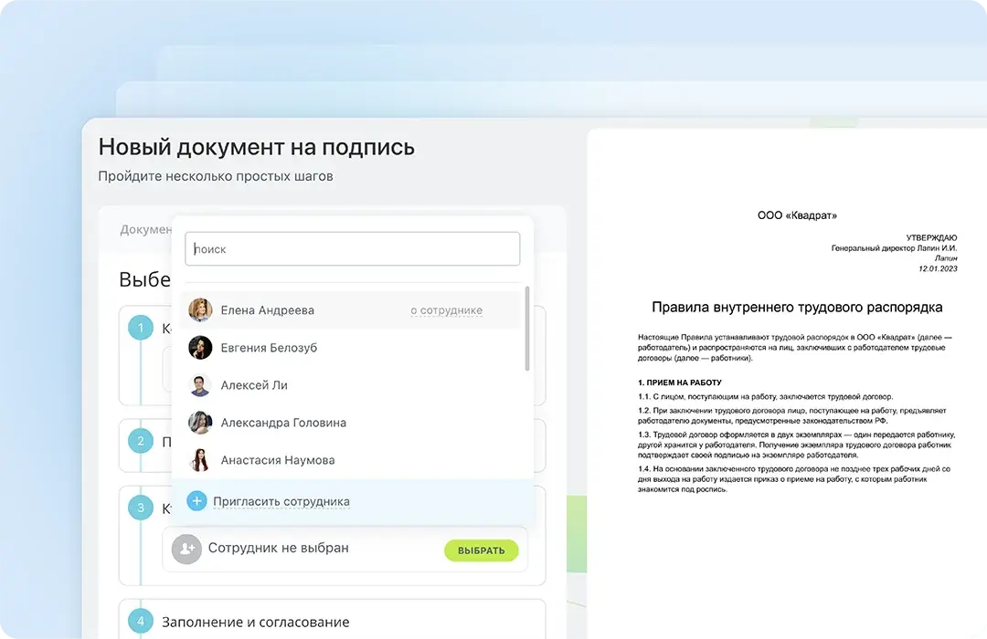Viewport: 987px width, 639px height.
Task: Click Елена Андреева's avatar photo
Action: pyautogui.click(x=200, y=310)
